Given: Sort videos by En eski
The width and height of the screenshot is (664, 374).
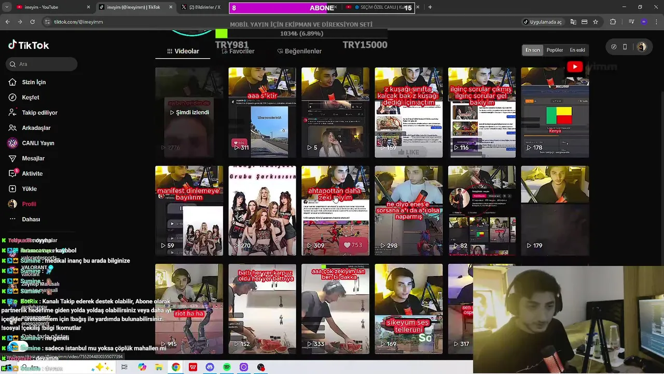Looking at the screenshot, I should click(577, 50).
